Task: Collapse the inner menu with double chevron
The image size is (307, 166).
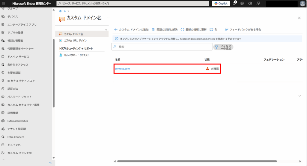Action: pos(106,30)
